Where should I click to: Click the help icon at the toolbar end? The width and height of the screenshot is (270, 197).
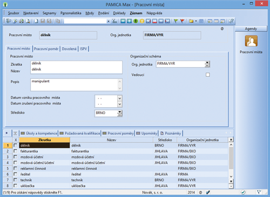[x=231, y=21]
